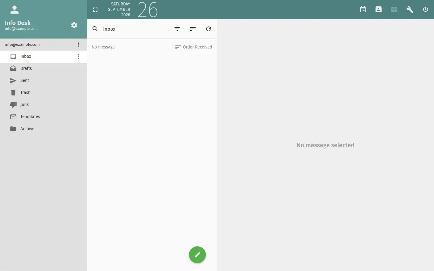Click the info@example.com account row

(43, 45)
